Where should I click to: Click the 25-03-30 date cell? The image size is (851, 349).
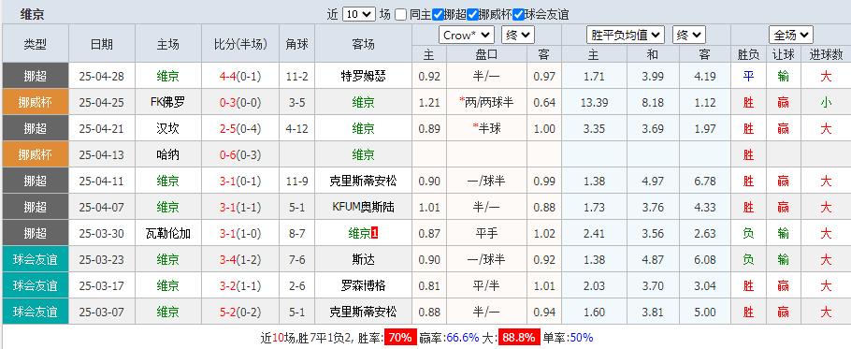102,233
